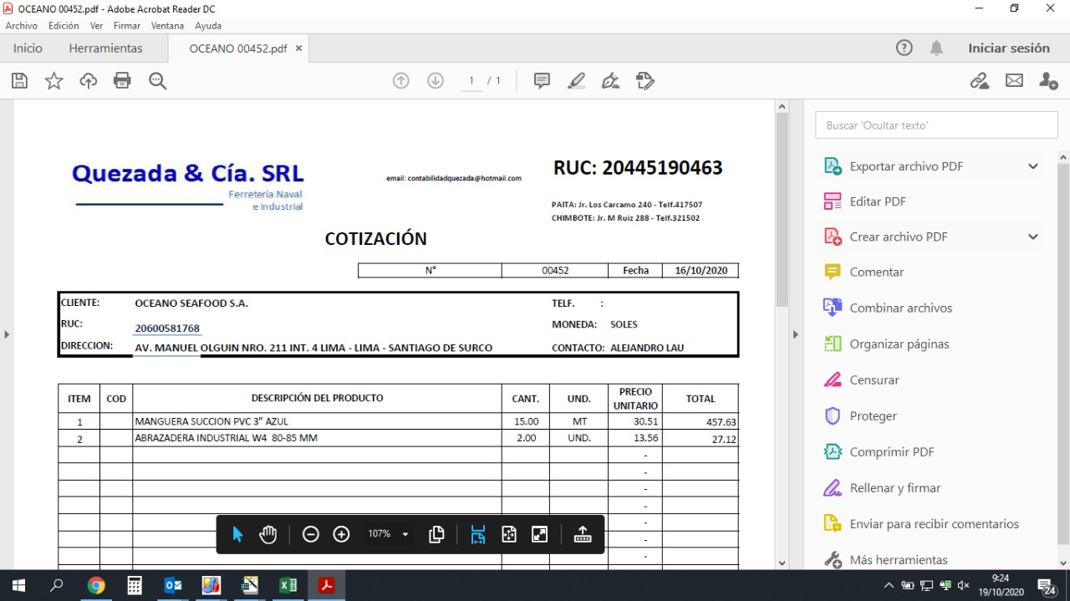The width and height of the screenshot is (1070, 601).
Task: Expand Crear archivo PDF options
Action: coord(1033,237)
